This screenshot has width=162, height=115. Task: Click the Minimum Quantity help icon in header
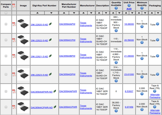click(x=142, y=8)
